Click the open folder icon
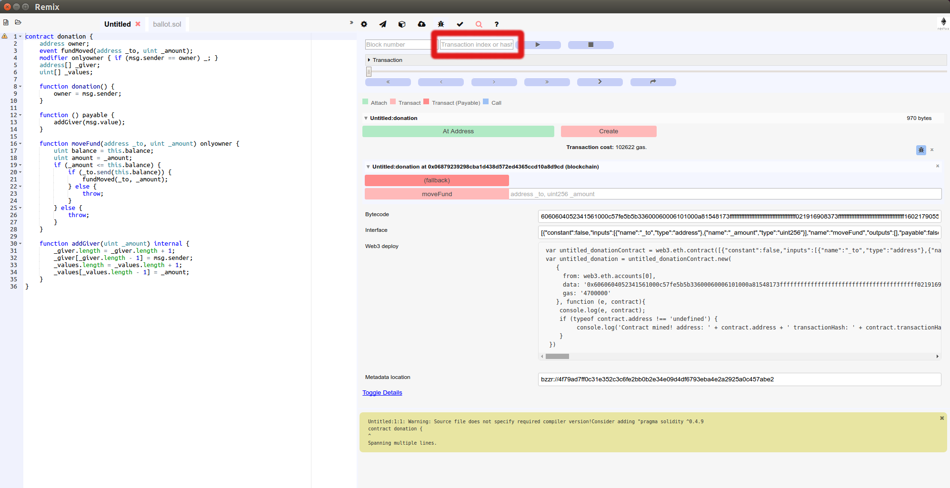 pyautogui.click(x=18, y=22)
